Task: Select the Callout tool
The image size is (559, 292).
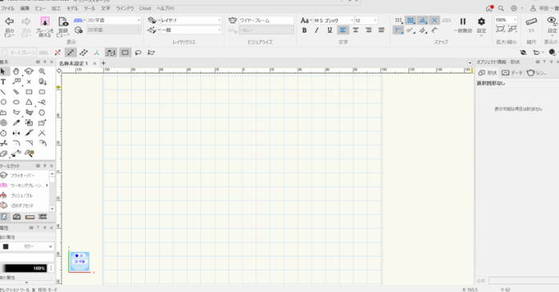Action: point(16,82)
